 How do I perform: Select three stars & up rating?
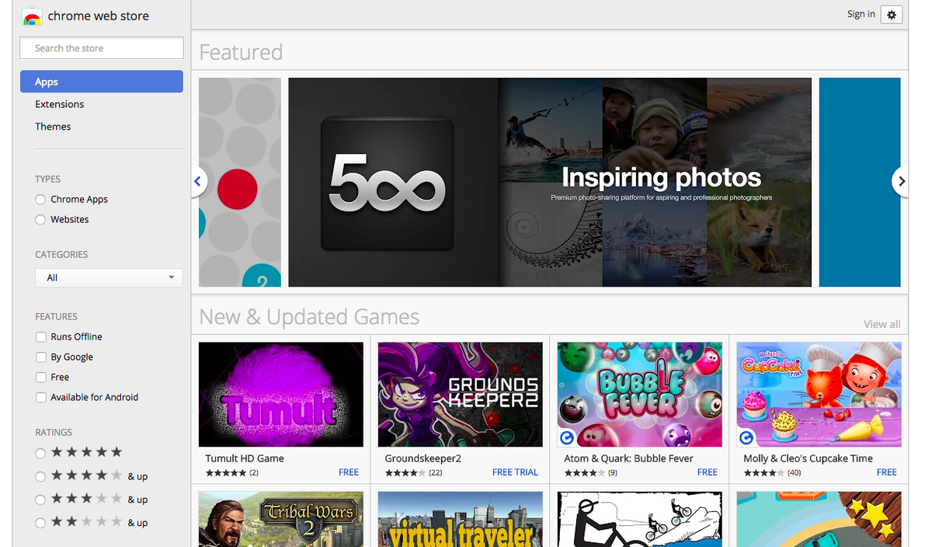tap(40, 500)
